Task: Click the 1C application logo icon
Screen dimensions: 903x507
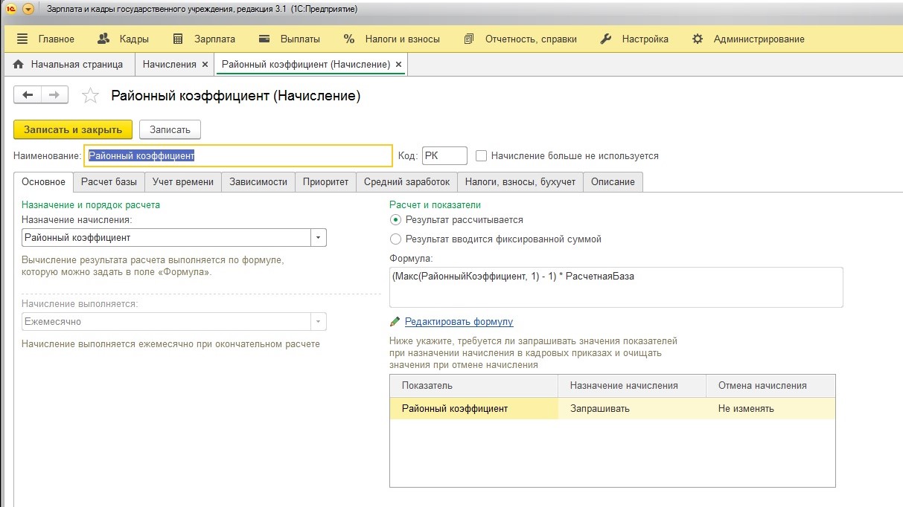Action: click(x=11, y=10)
